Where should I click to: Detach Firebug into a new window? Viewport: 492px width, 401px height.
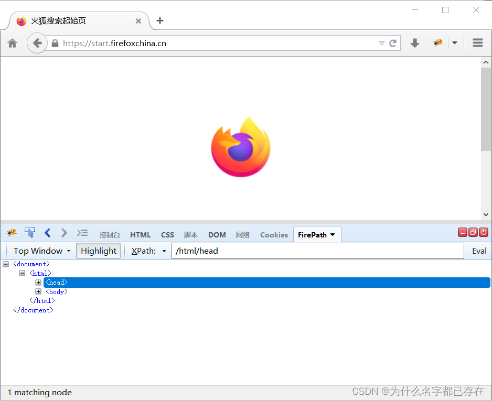473,232
